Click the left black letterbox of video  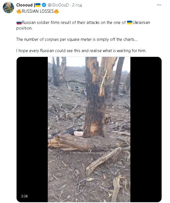click(x=32, y=129)
